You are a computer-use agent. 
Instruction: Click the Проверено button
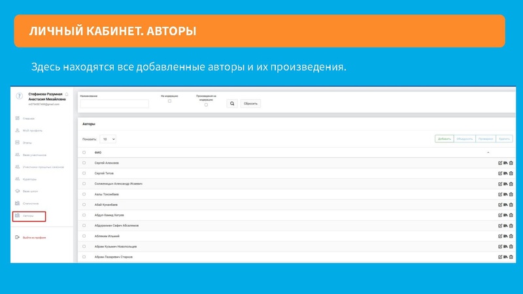pyautogui.click(x=486, y=139)
